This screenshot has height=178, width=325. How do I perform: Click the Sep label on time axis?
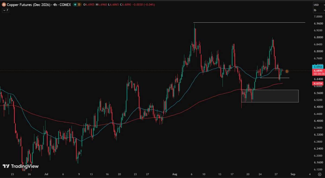click(293, 174)
